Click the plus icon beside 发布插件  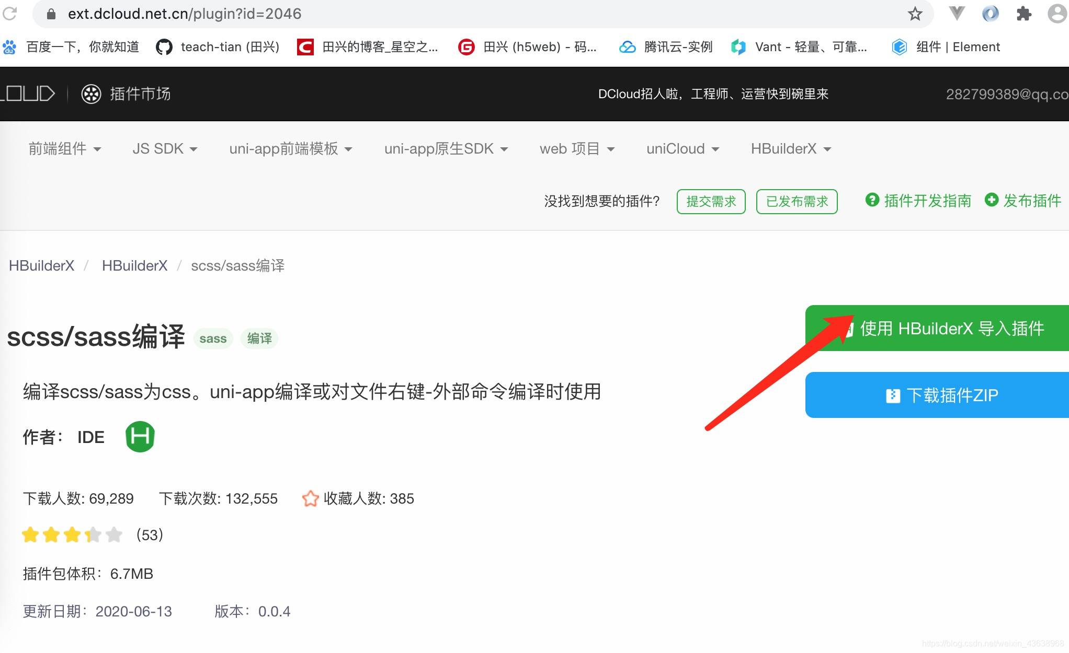992,200
